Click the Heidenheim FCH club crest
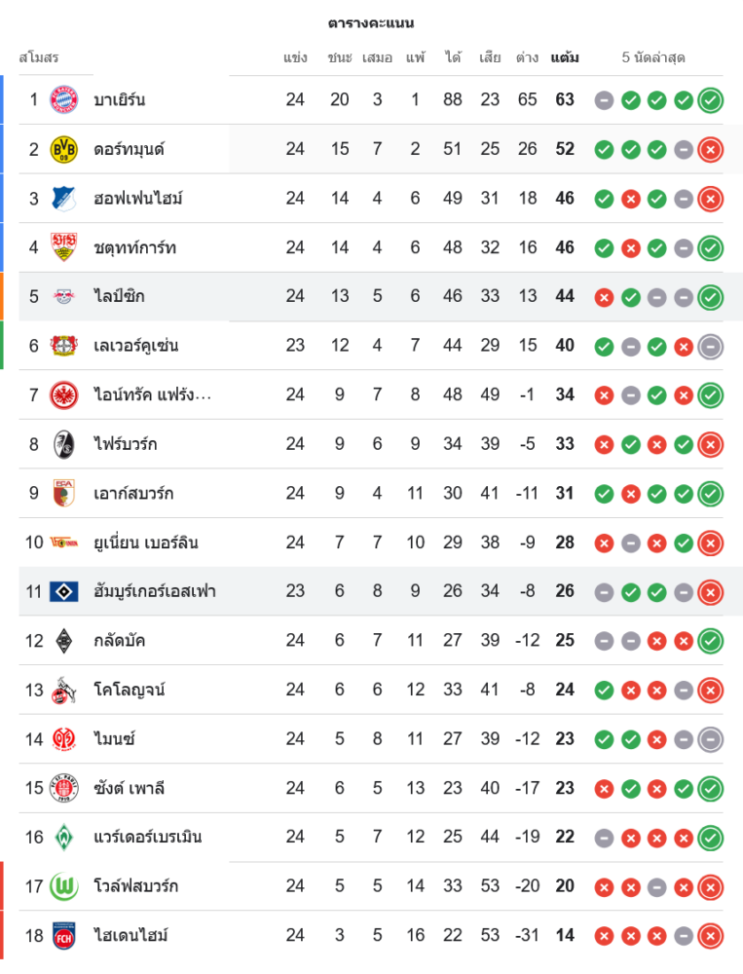This screenshot has height=974, width=743. (x=63, y=935)
